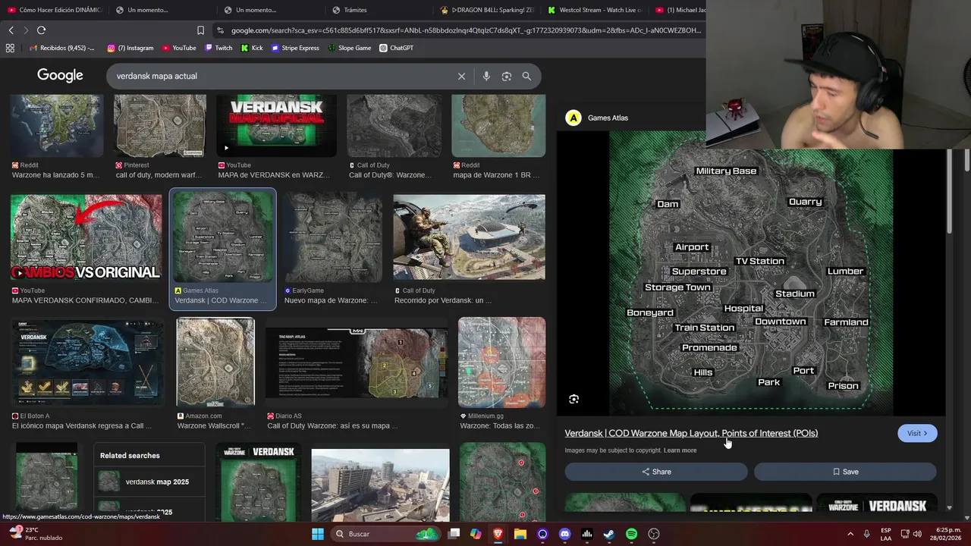
Task: Open the Stripe Express bookmark
Action: coord(295,48)
